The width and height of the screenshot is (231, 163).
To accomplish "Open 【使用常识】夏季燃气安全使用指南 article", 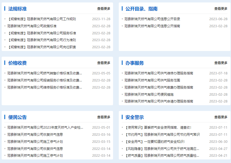I will pos(158,128).
